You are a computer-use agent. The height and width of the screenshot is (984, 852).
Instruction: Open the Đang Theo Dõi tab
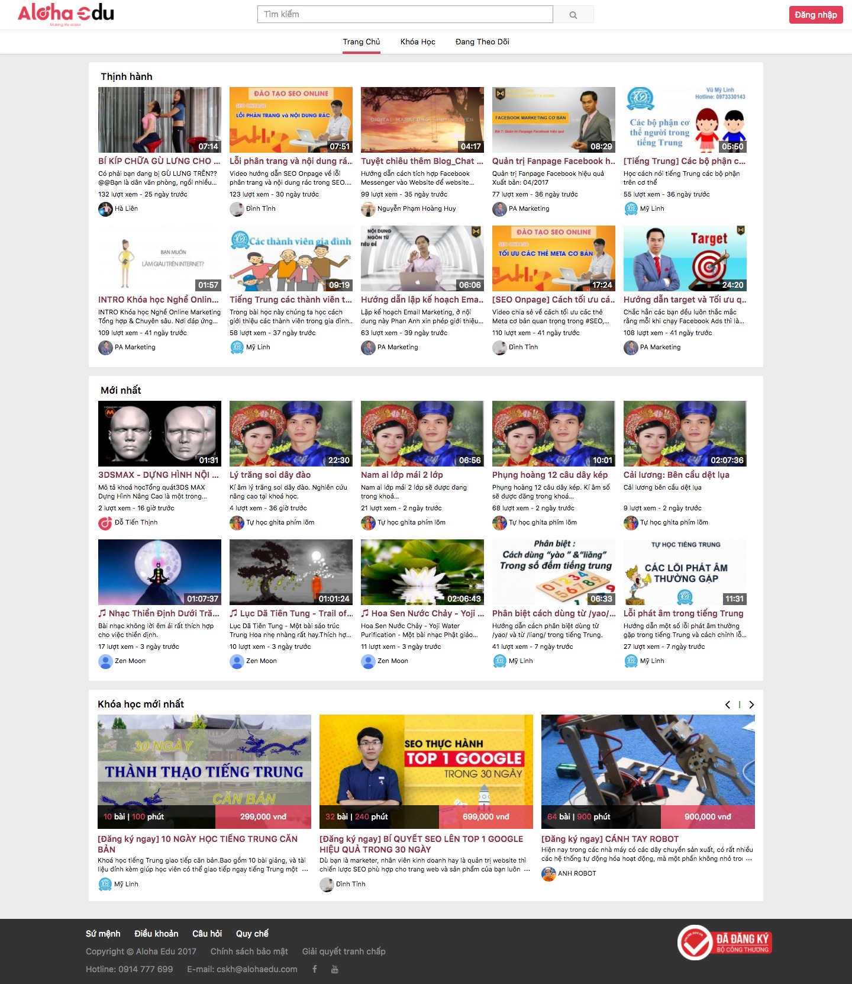[482, 42]
